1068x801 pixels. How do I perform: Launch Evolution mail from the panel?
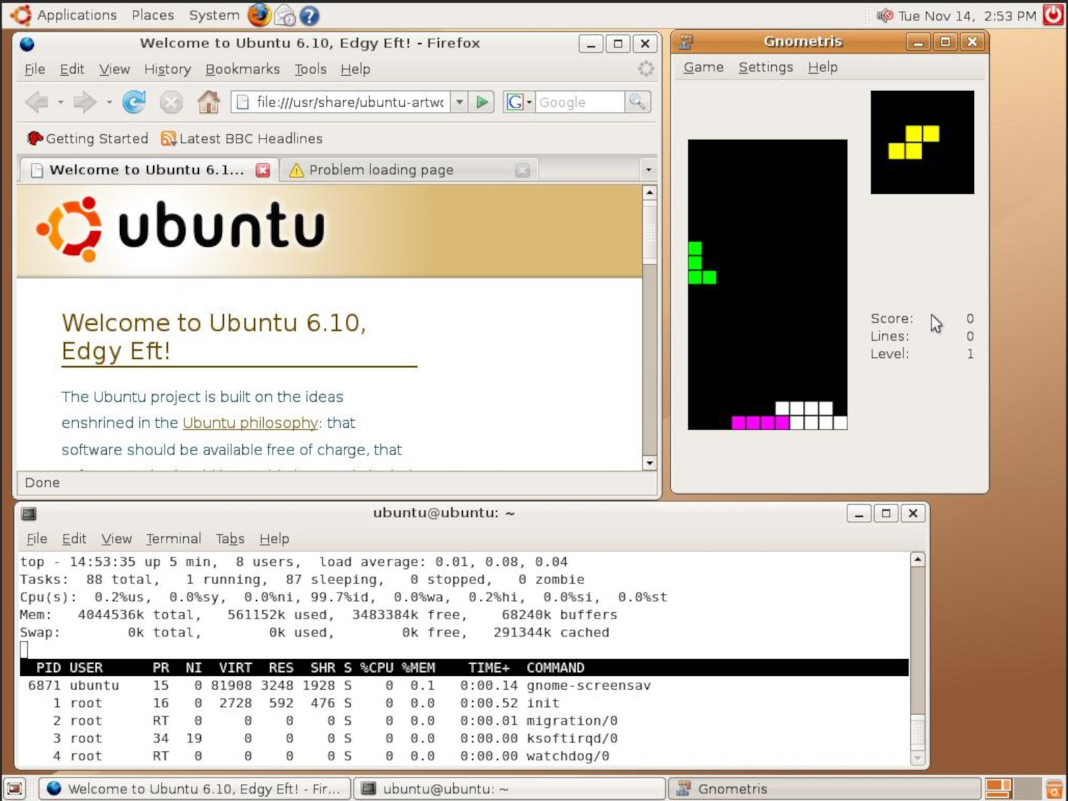tap(285, 15)
